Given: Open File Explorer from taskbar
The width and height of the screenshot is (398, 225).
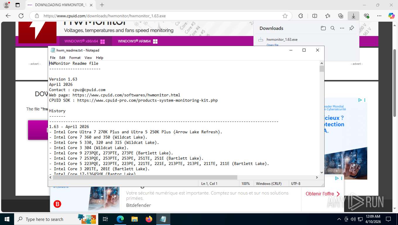Looking at the screenshot, I should 134,219.
